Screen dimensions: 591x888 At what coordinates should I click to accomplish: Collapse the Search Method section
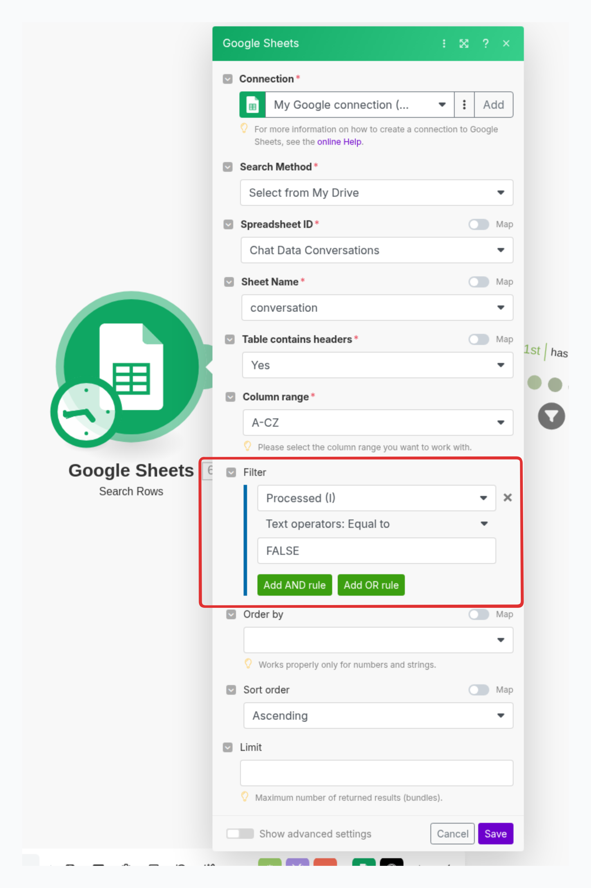click(x=227, y=167)
